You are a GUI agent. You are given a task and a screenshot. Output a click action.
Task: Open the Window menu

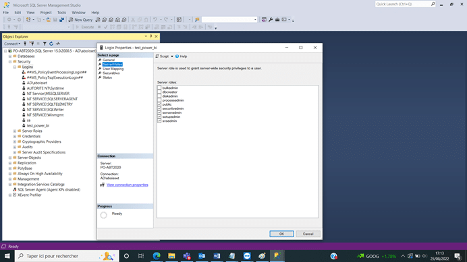[x=79, y=13]
